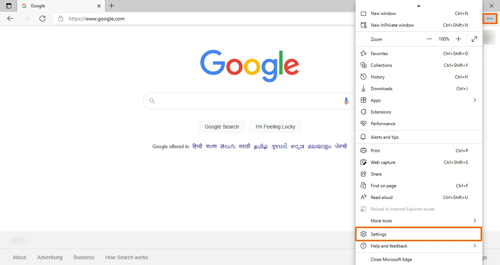The width and height of the screenshot is (500, 265).
Task: Choose New InPrivate window entry
Action: click(x=419, y=25)
